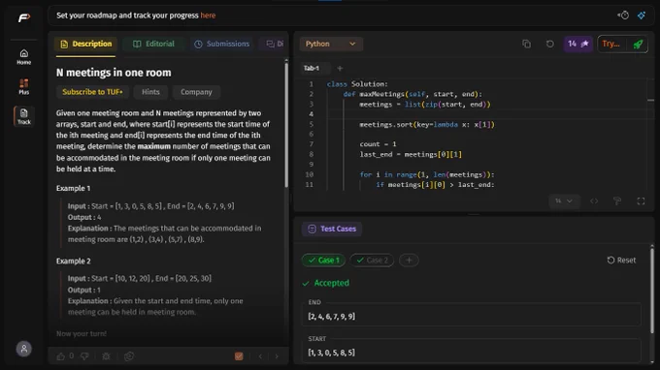Click the 'Example 2' heading
The image size is (660, 370).
(73, 261)
